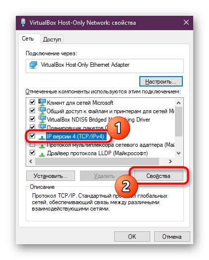Click the VirtualBox Host-Only Ethernet Adapter icon
The image size is (209, 260).
[x=33, y=65]
